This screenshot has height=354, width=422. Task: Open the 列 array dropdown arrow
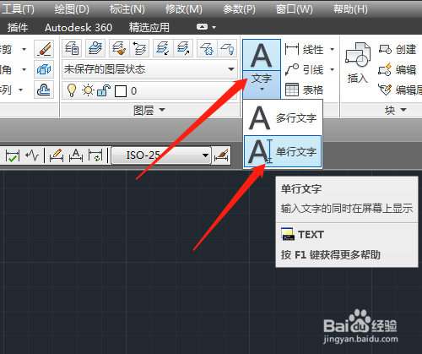point(21,90)
